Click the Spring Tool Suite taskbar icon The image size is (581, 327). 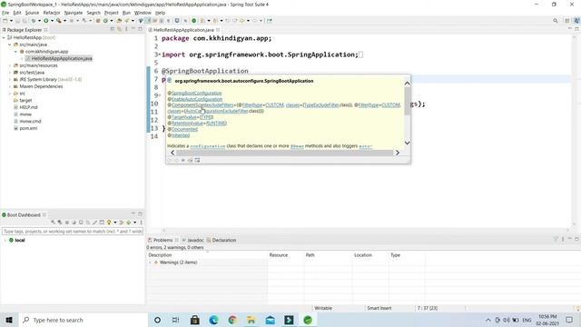click(x=308, y=320)
